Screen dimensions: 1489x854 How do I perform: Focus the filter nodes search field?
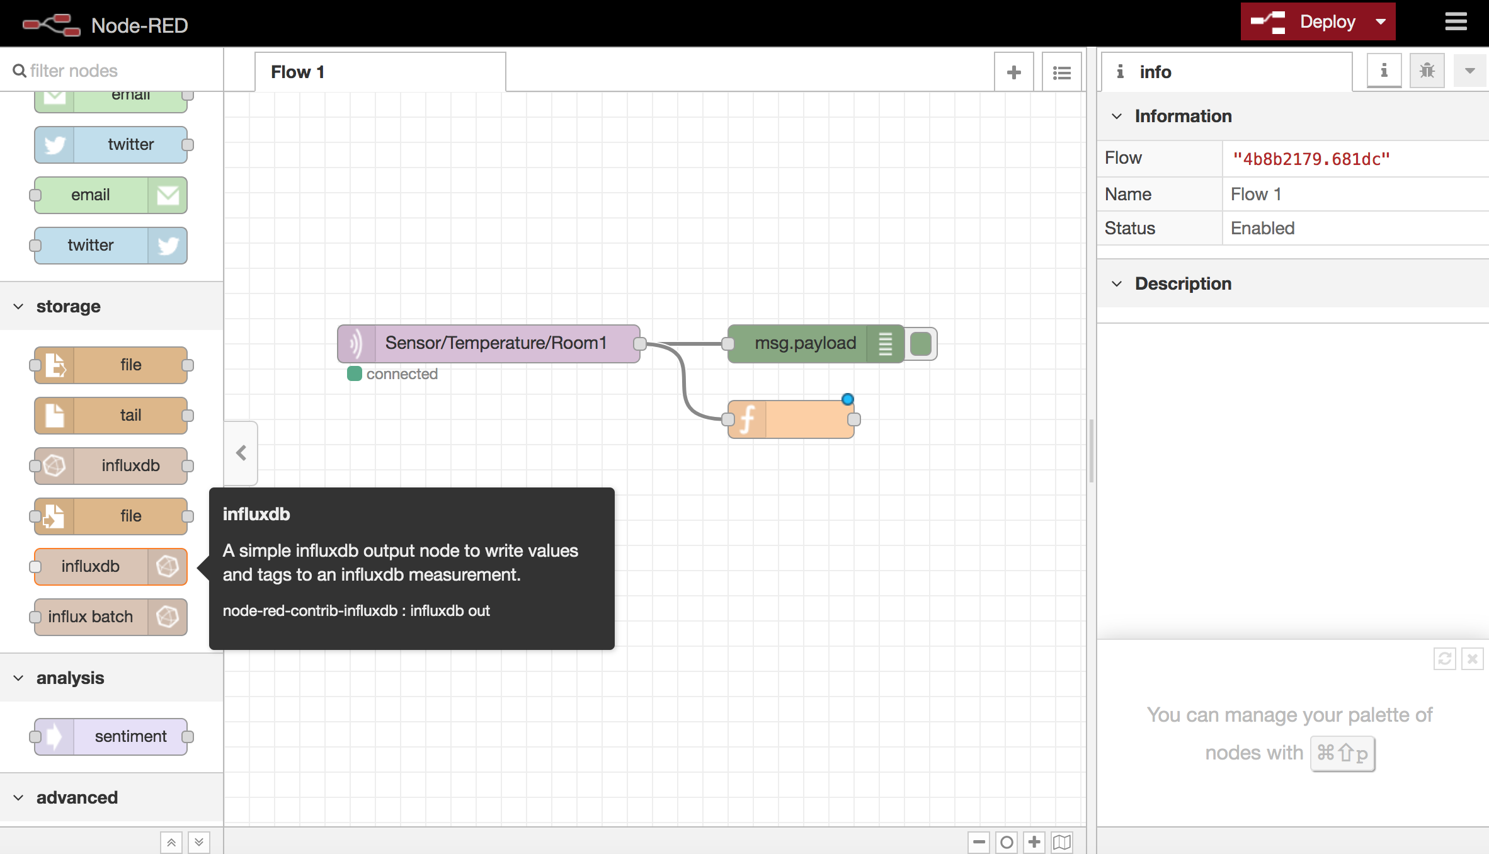pos(112,71)
